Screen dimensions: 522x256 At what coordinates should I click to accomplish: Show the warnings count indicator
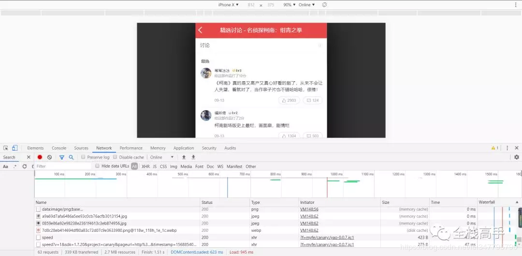point(495,148)
